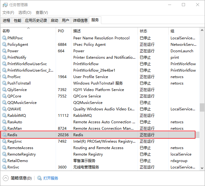The width and height of the screenshot is (205, 186).
Task: Click the gear icon next to PolicyAgent
Action: click(x=4, y=45)
